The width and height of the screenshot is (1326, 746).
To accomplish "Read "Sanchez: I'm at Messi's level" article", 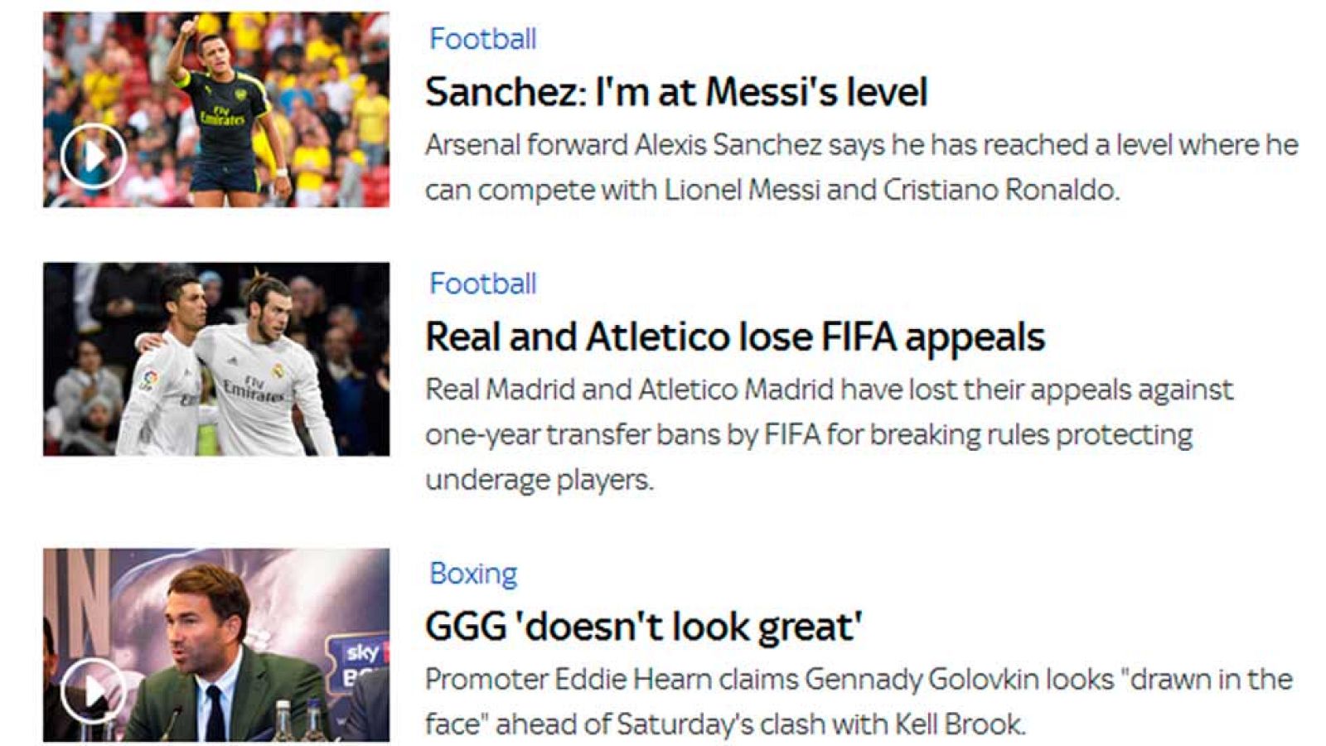I will [x=675, y=91].
